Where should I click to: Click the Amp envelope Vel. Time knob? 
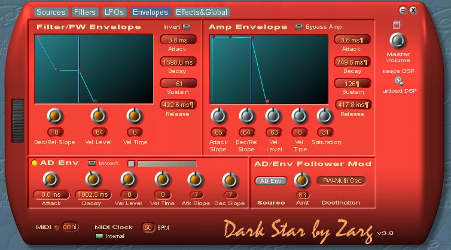300,116
